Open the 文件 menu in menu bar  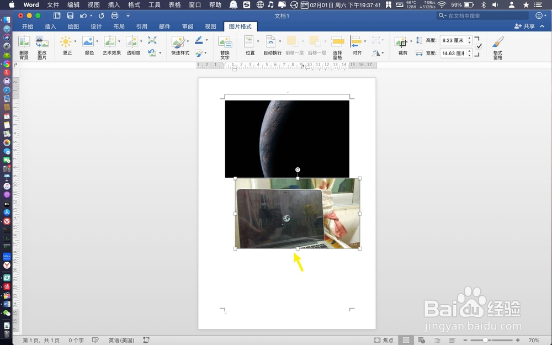pyautogui.click(x=53, y=5)
